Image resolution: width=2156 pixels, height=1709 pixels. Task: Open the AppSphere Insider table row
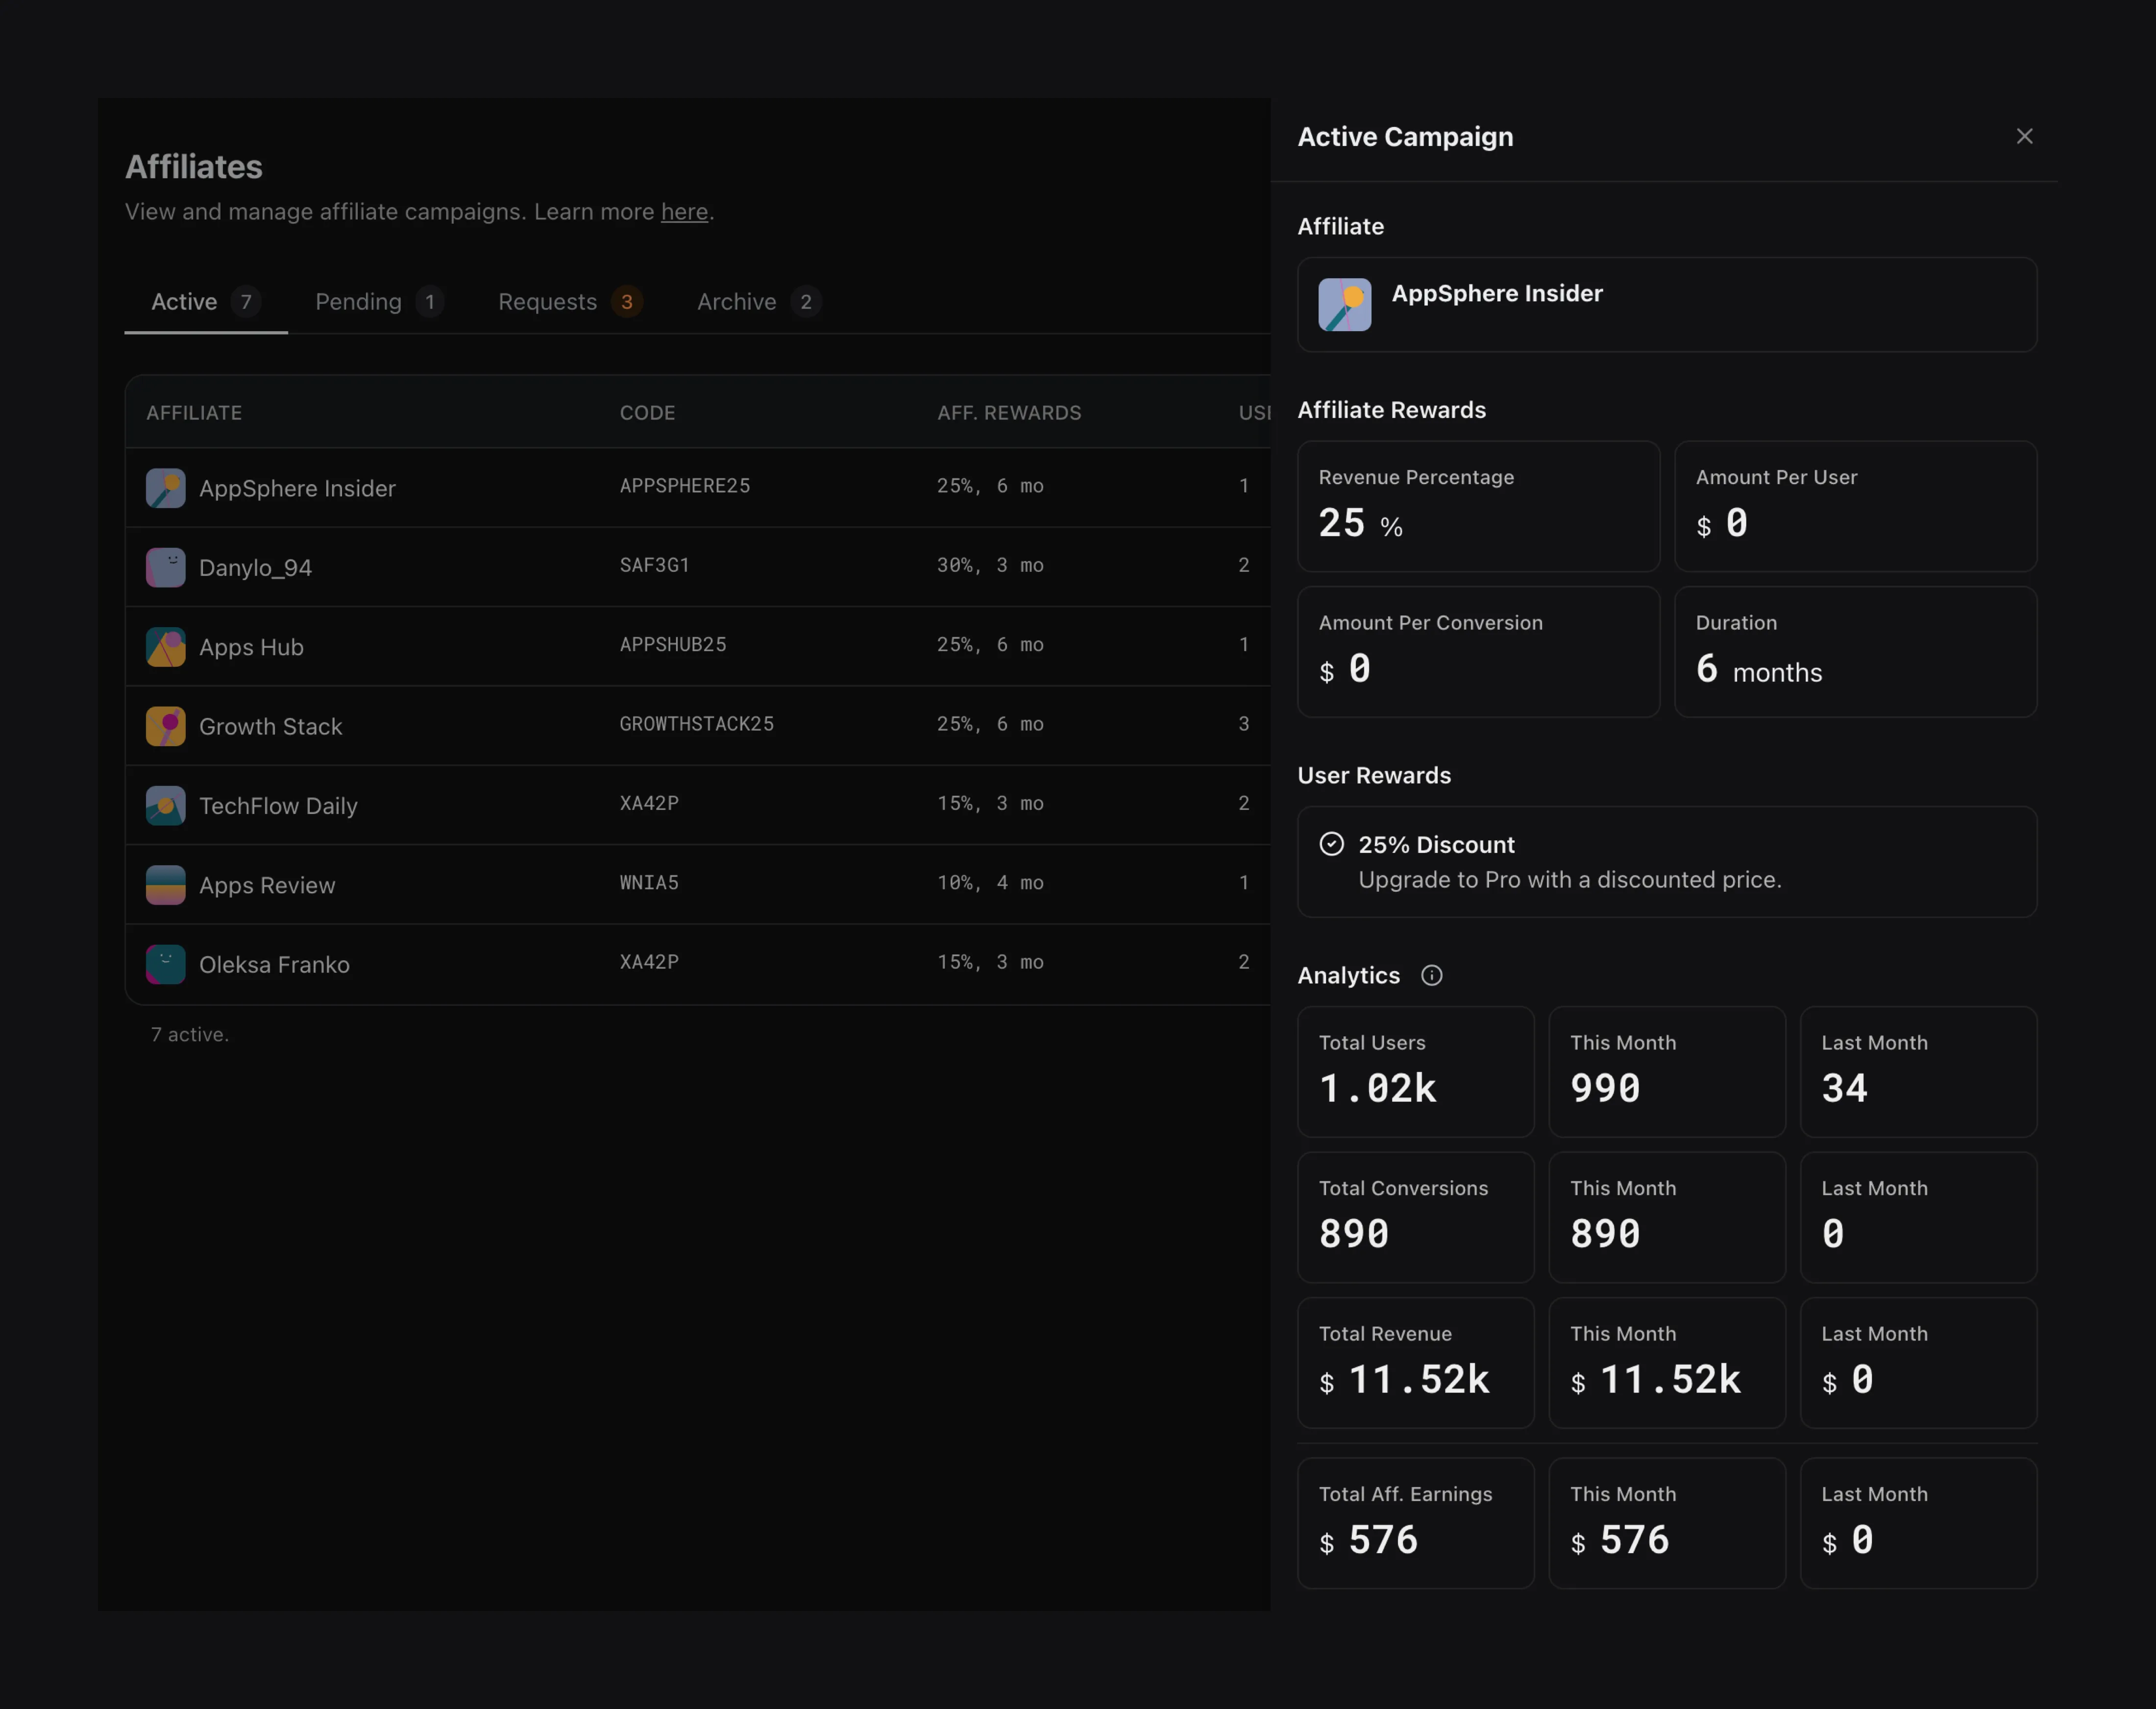coord(297,488)
